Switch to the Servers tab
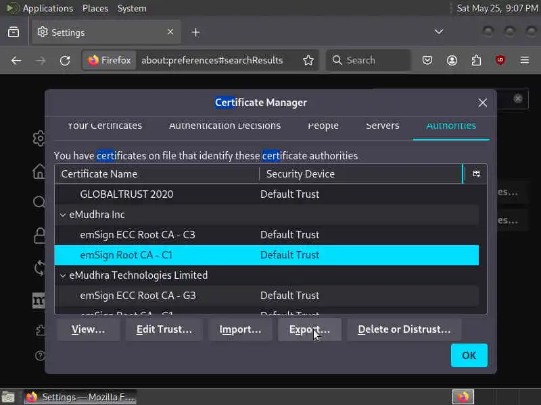This screenshot has height=405, width=541. point(382,126)
